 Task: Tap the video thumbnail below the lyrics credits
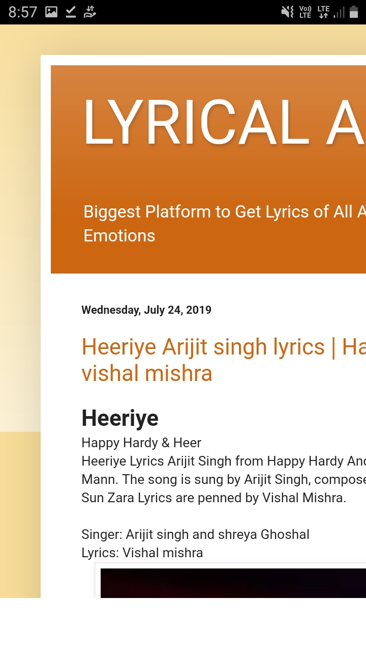pyautogui.click(x=233, y=583)
